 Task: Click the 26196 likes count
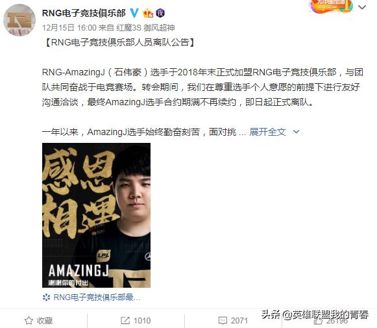click(337, 321)
